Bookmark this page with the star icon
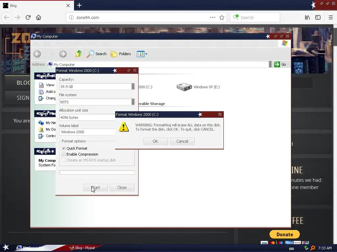This screenshot has height=252, width=337. [x=222, y=18]
